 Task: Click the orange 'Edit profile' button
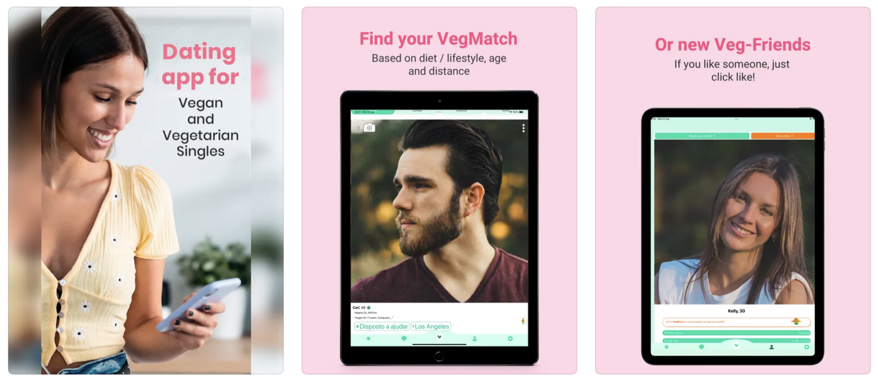[x=783, y=136]
